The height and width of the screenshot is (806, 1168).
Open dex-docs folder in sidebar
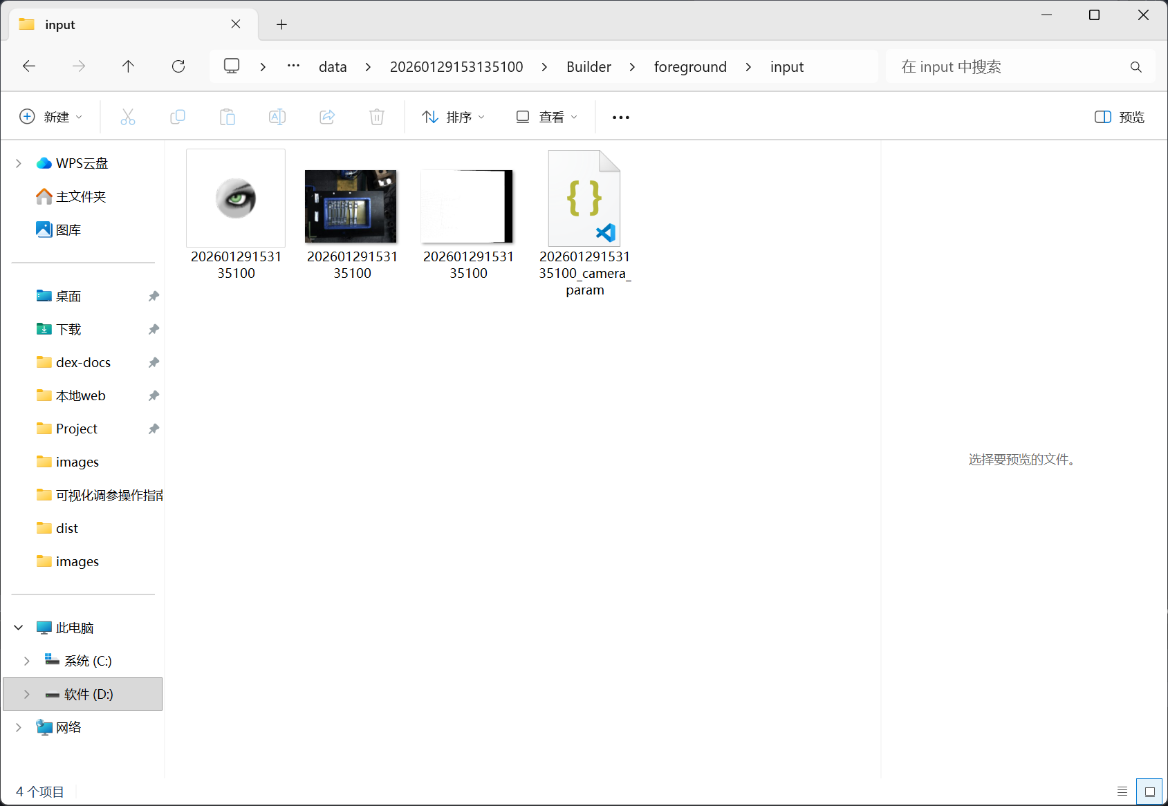pos(83,362)
